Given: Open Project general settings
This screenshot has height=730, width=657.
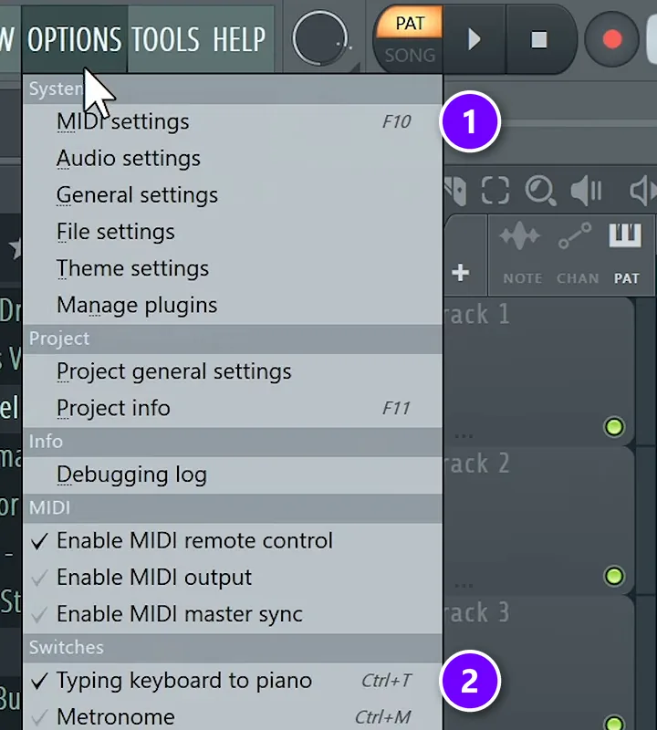Looking at the screenshot, I should [x=233, y=372].
